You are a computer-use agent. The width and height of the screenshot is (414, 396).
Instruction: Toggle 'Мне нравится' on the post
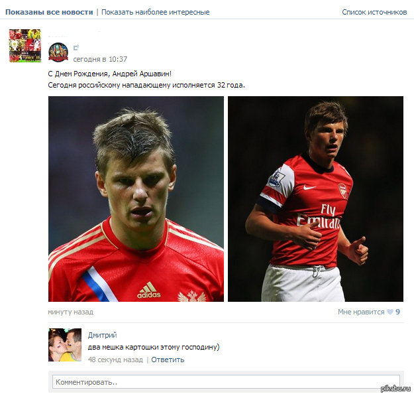tap(361, 312)
